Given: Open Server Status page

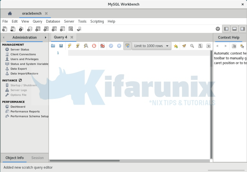Looking at the screenshot, I should point(20,49).
